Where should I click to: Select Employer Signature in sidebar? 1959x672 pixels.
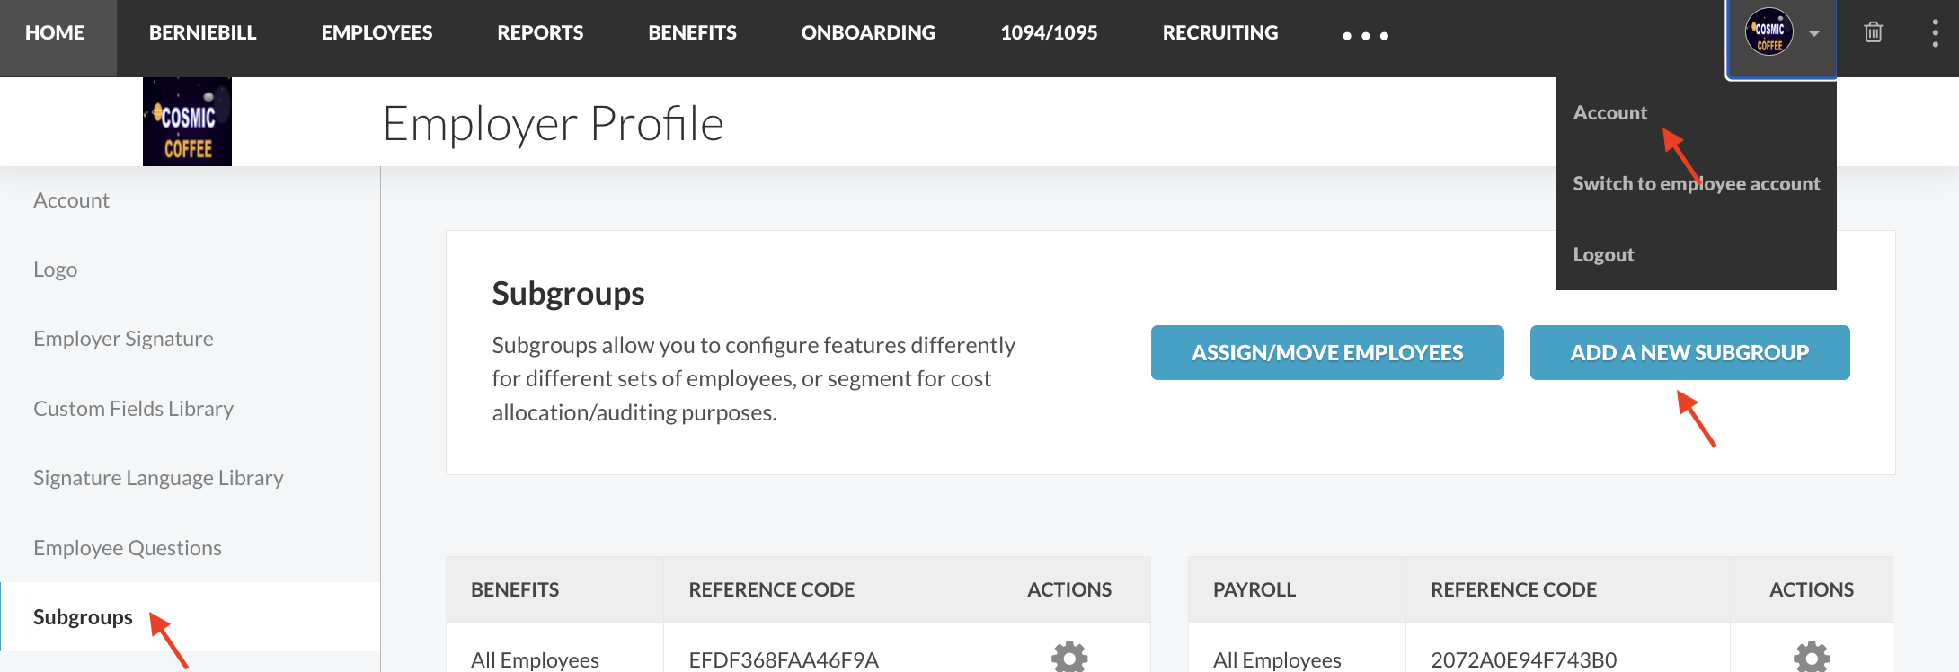(123, 339)
